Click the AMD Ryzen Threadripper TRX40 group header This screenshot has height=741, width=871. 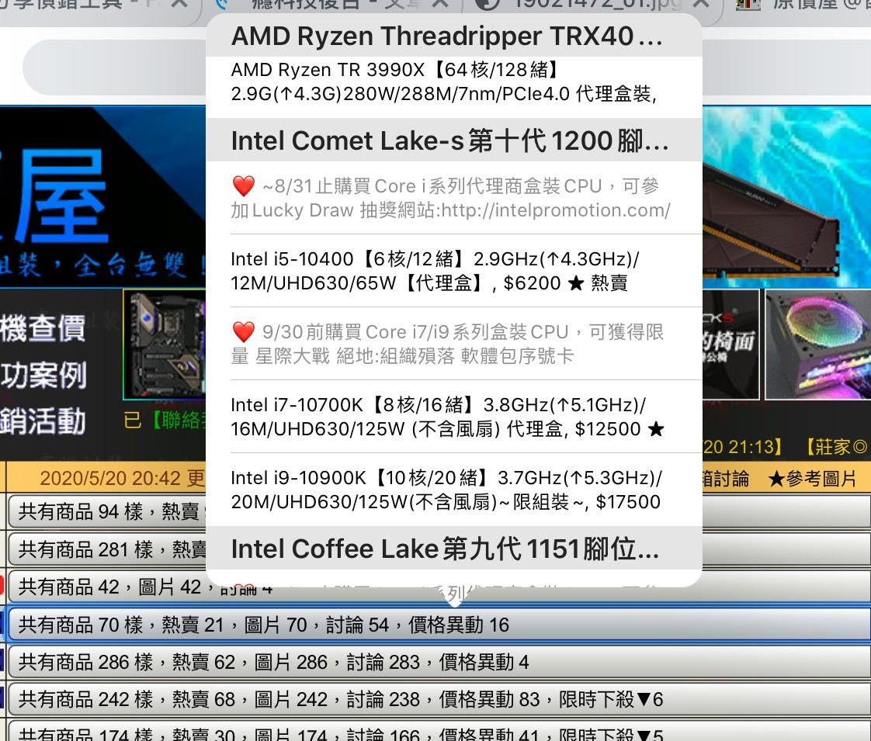[x=454, y=36]
